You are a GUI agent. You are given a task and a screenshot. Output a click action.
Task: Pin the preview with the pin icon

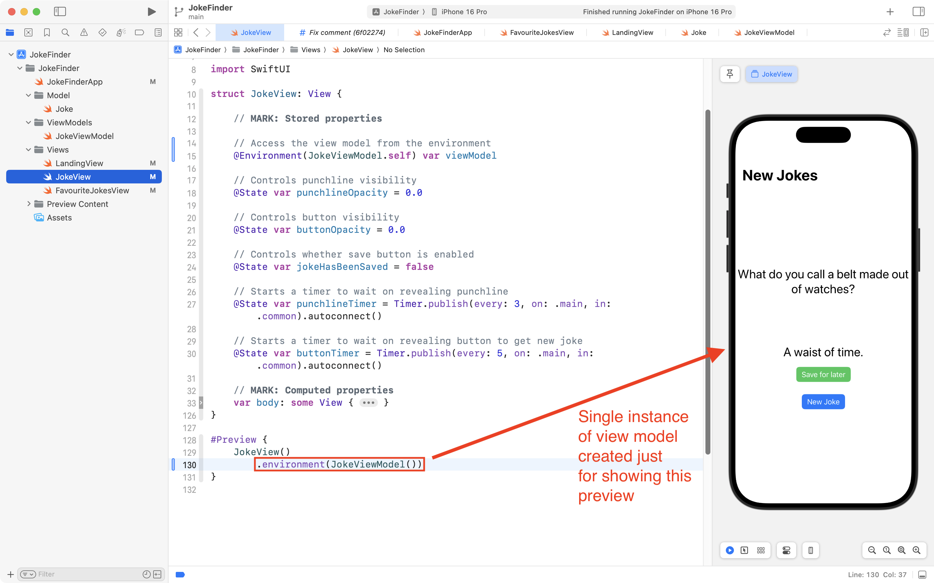pyautogui.click(x=730, y=74)
